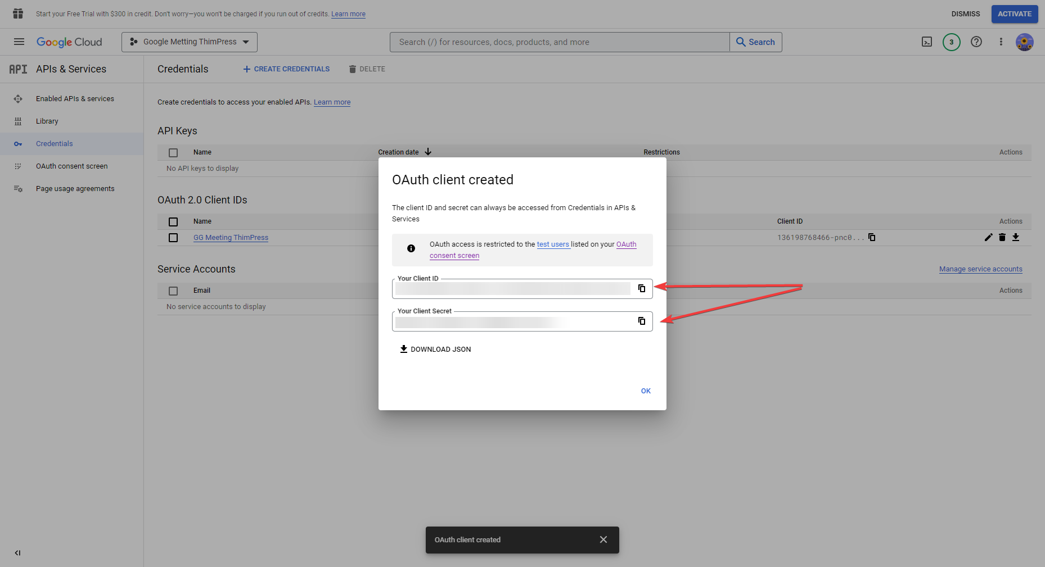
Task: Open the three-dot settings menu
Action: 1001,42
